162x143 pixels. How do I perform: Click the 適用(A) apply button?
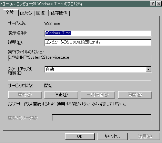[145, 136]
